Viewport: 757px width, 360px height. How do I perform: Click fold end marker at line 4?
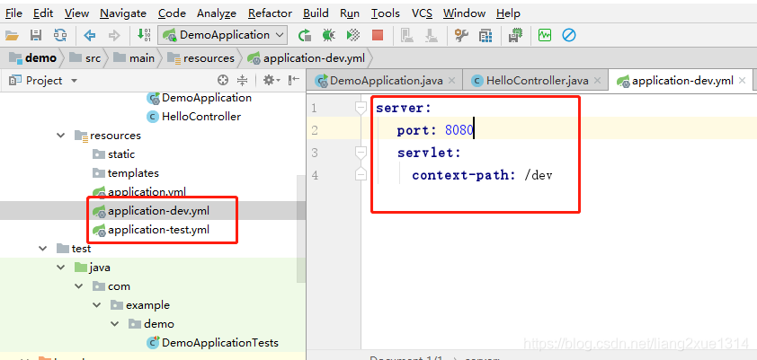(x=361, y=174)
